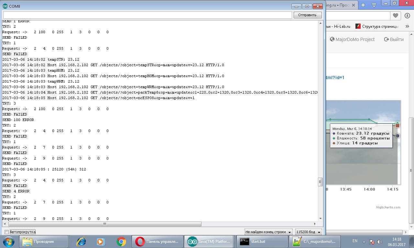
Task: Visit the Highcharts.com credit link
Action: pos(388,207)
